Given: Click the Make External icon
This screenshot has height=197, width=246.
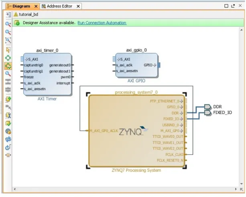Looking at the screenshot, I should pos(8,107).
